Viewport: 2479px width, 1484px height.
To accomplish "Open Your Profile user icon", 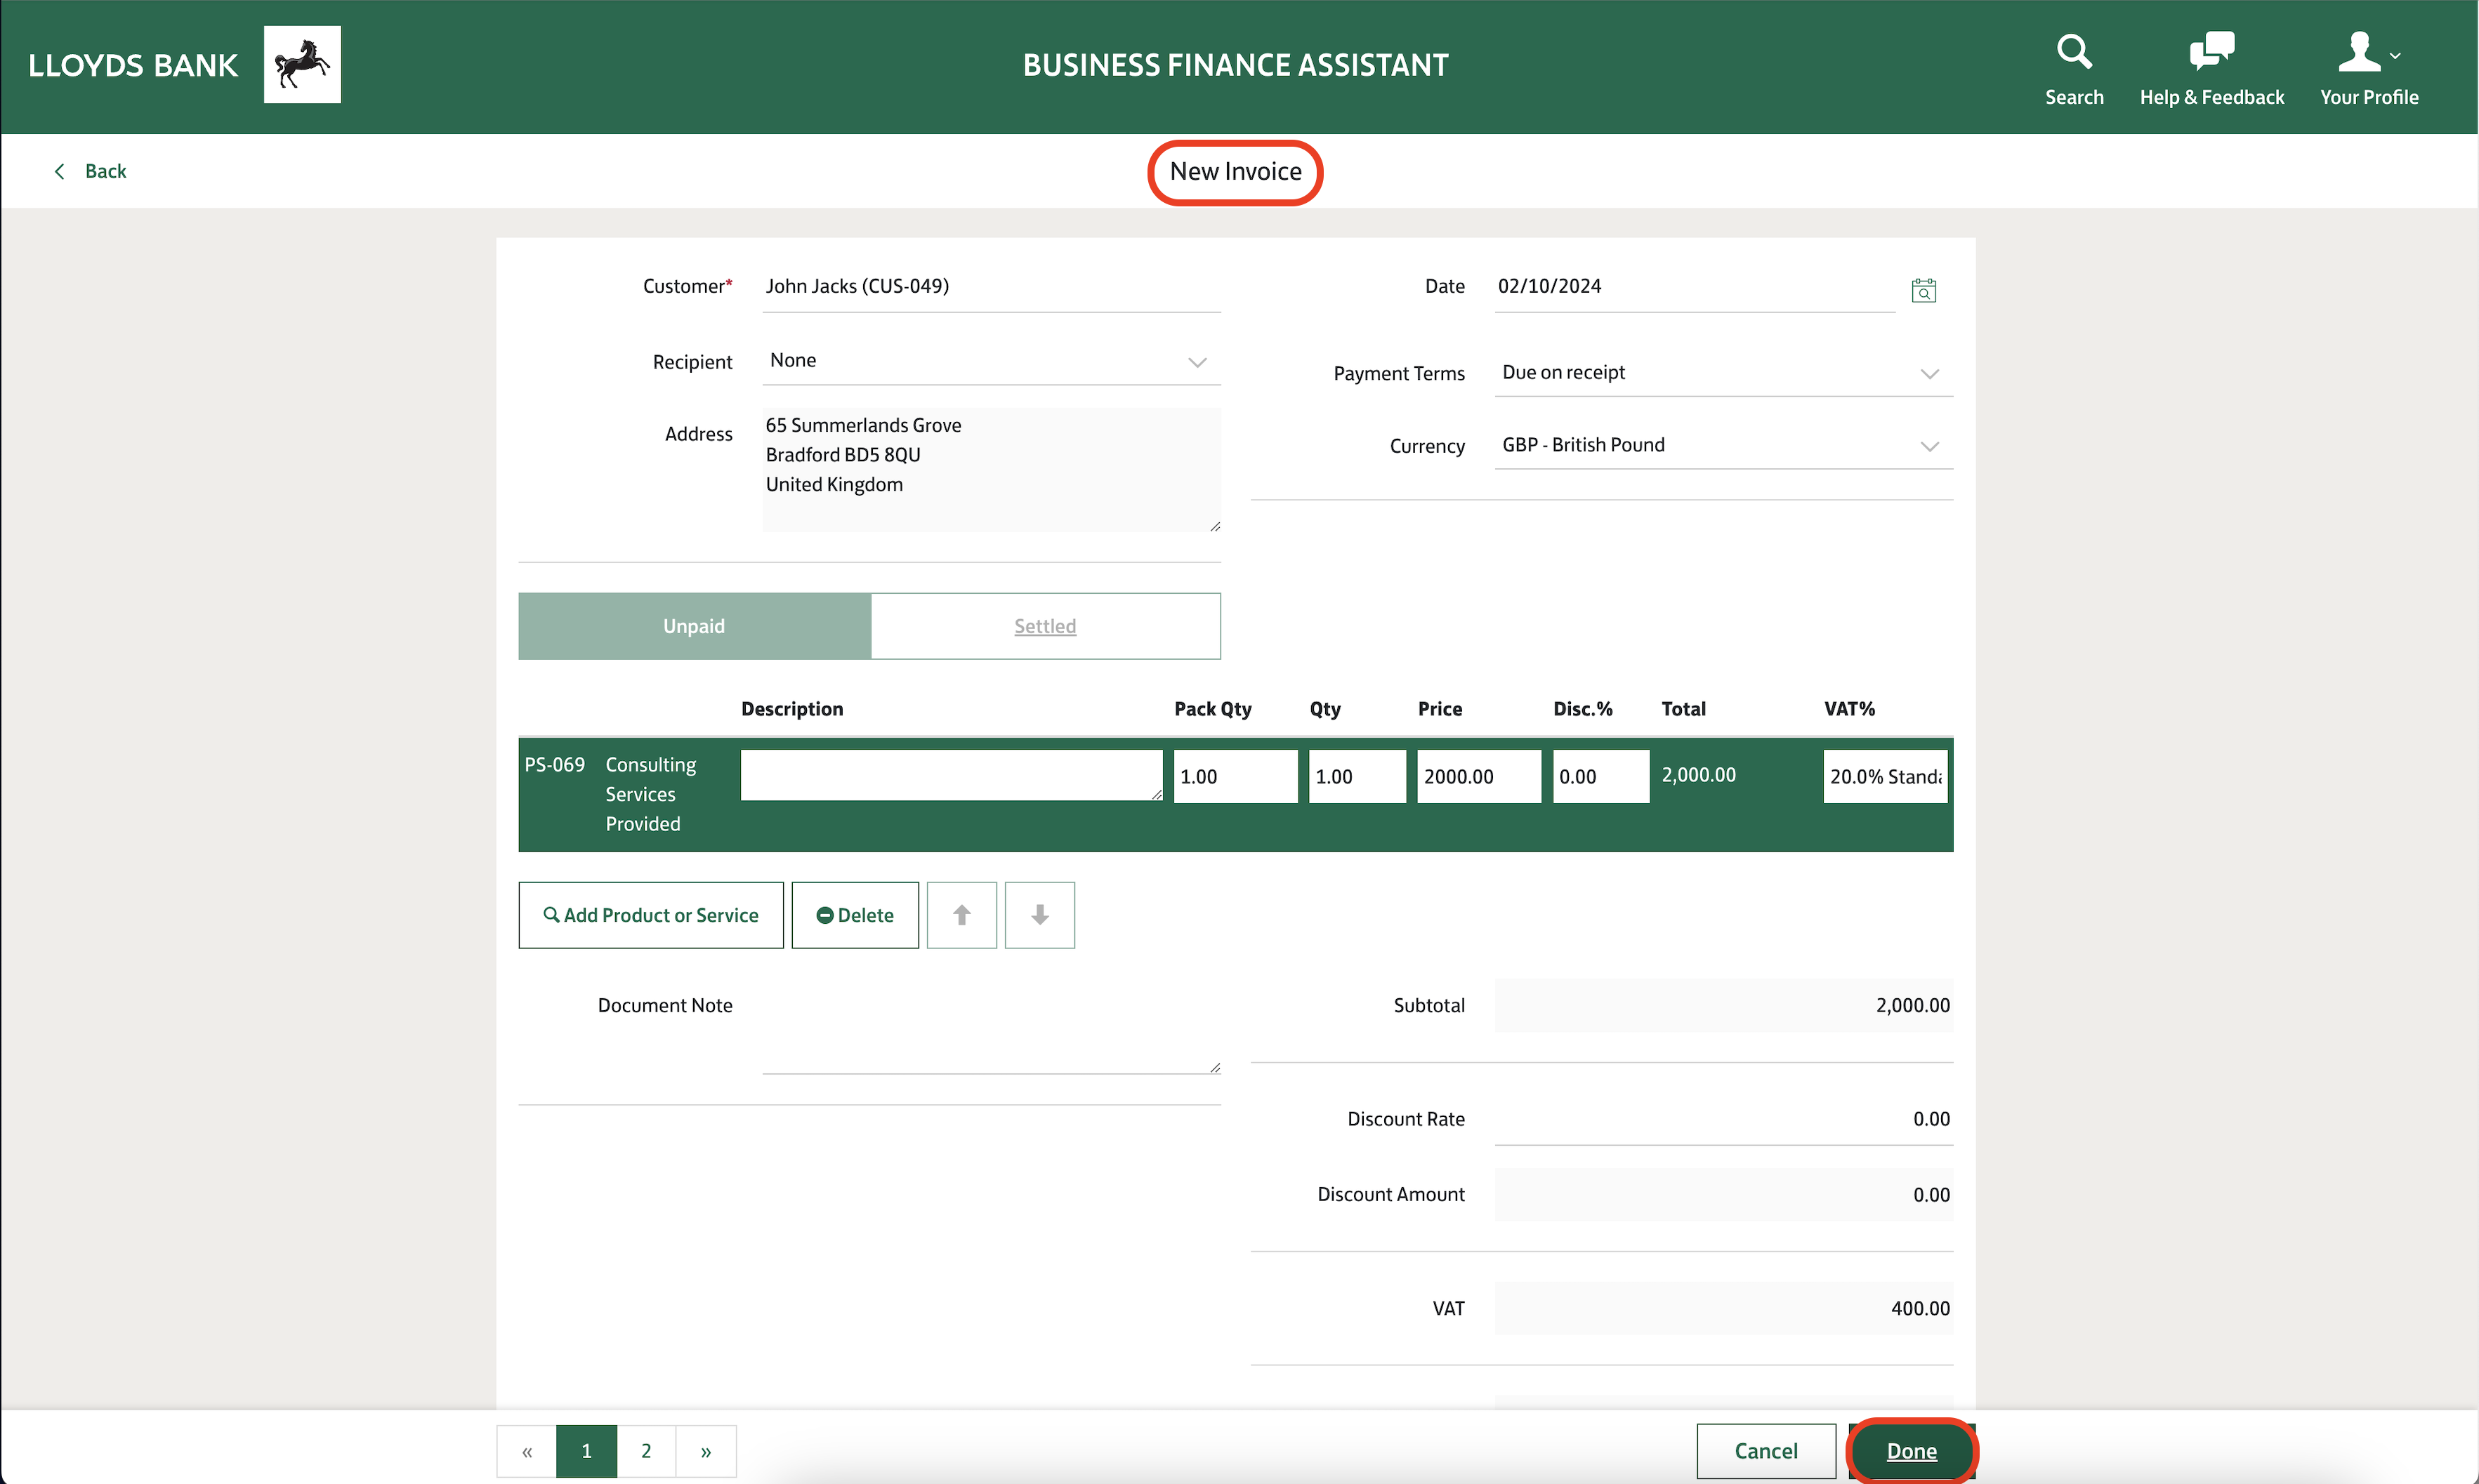I will 2359,52.
